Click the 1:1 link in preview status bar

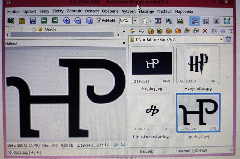(x=107, y=144)
